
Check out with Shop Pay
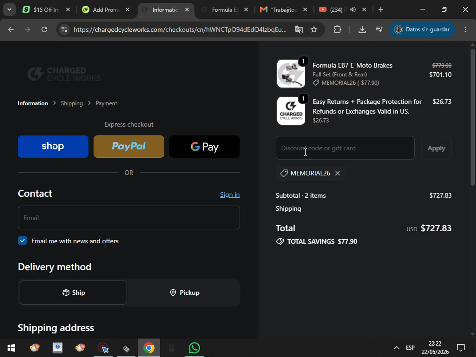pyautogui.click(x=53, y=147)
